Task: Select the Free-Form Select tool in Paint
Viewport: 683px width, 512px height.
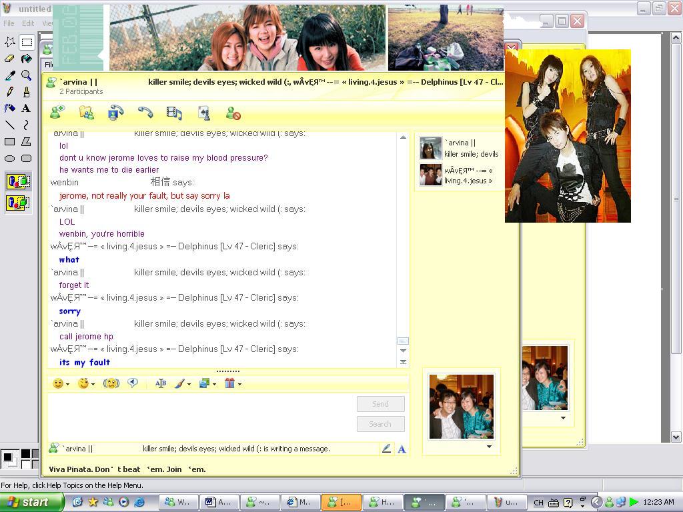Action: pos(9,42)
